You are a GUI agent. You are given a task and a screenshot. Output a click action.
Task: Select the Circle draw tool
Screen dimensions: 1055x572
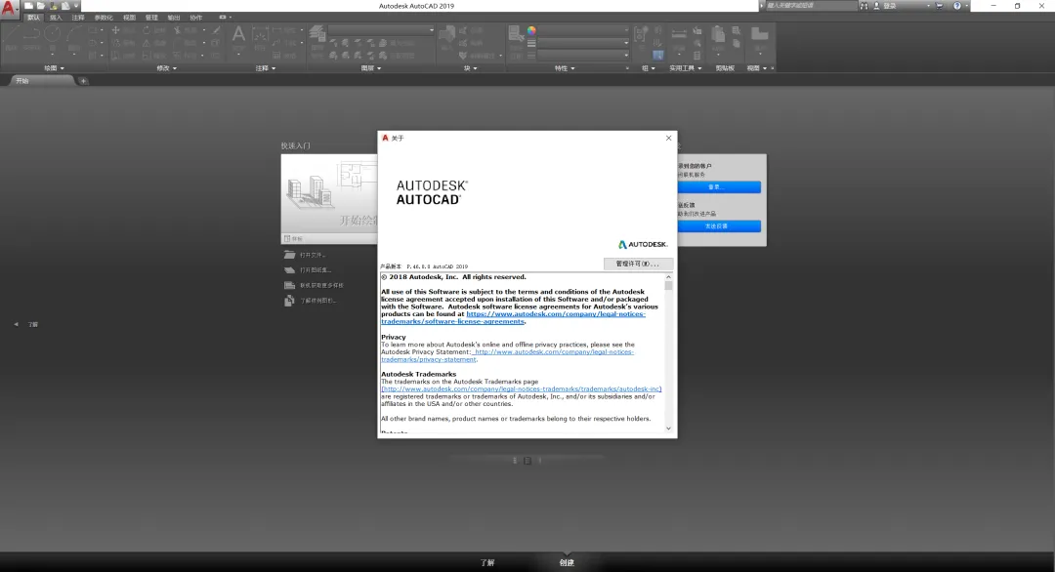52,35
